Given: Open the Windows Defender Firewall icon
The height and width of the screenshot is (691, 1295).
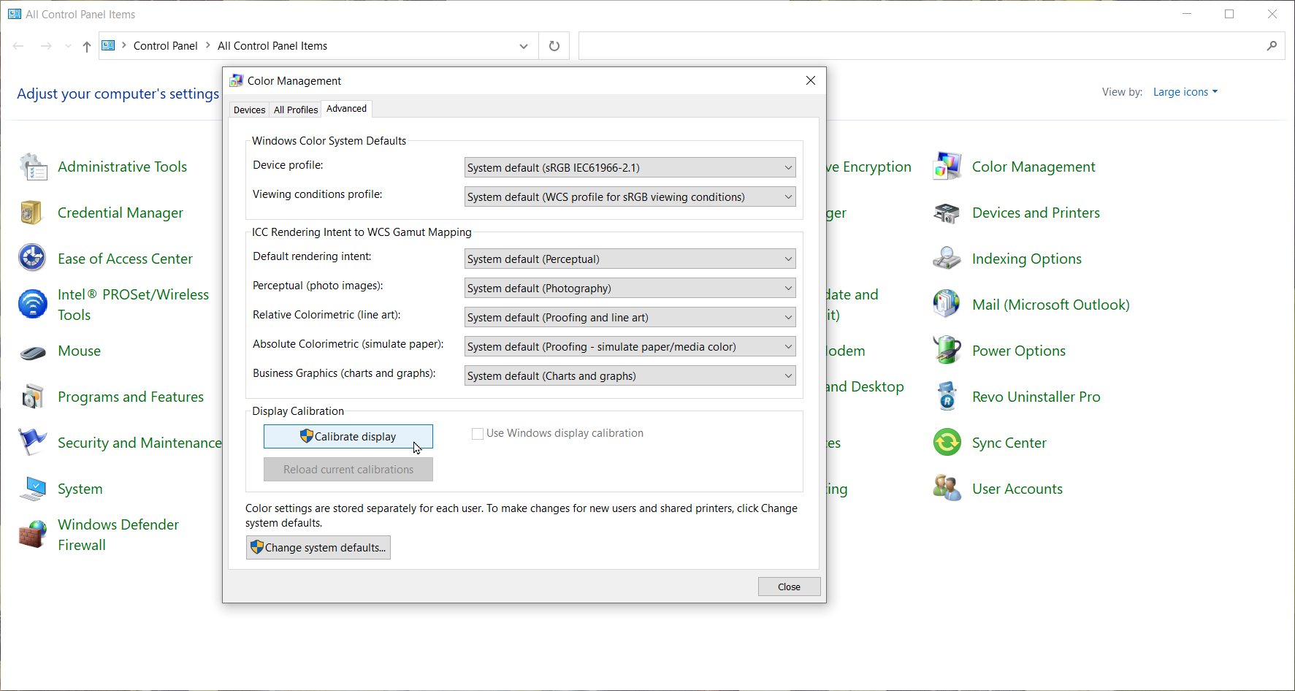Looking at the screenshot, I should pyautogui.click(x=33, y=535).
